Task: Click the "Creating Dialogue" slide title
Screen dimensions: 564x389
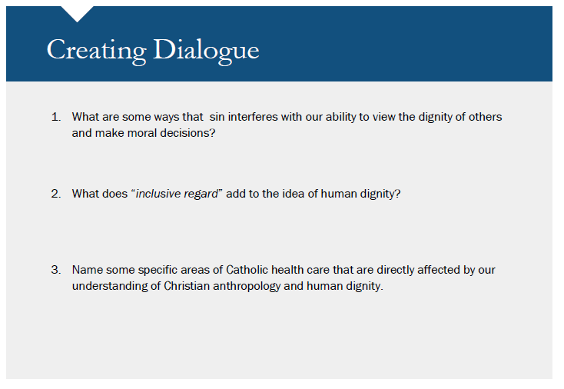Action: tap(153, 50)
